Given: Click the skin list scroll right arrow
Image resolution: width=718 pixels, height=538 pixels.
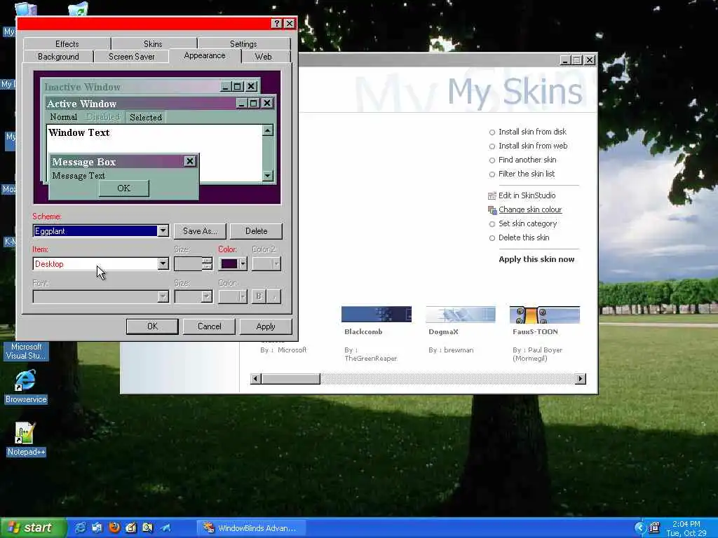Looking at the screenshot, I should click(x=581, y=379).
